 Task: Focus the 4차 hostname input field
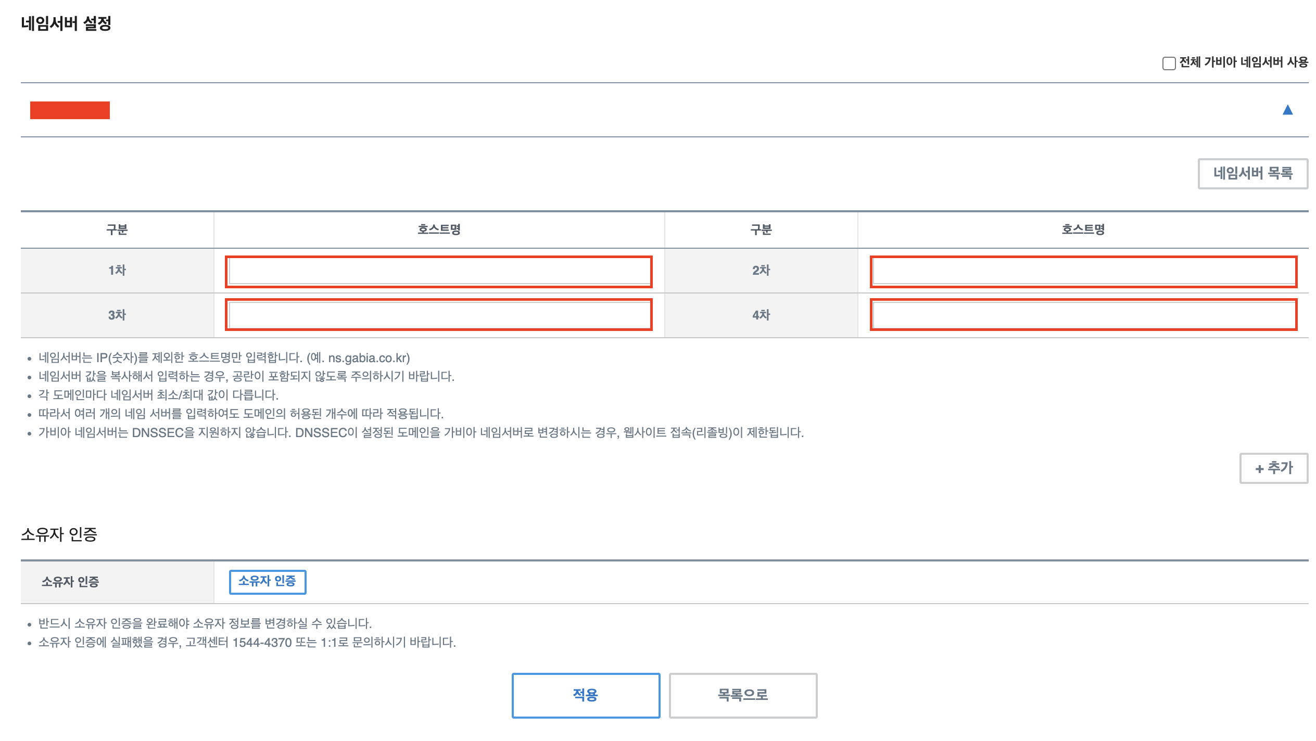point(1083,315)
